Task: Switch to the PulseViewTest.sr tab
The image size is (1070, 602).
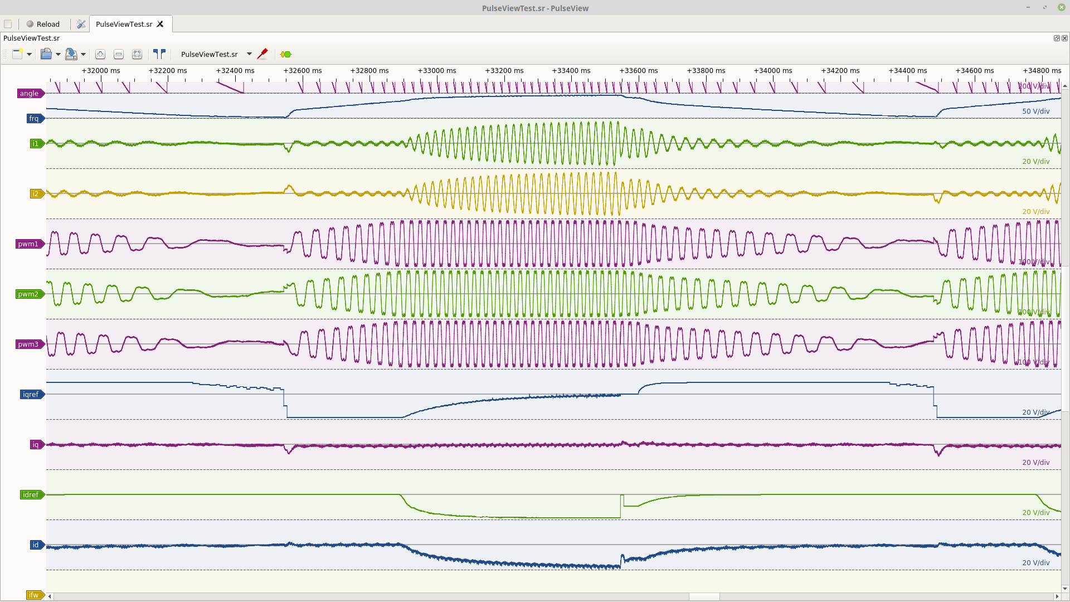Action: click(124, 24)
